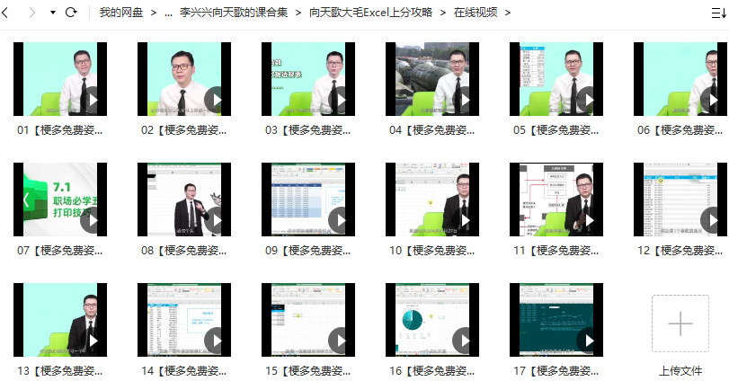Viewport: 729px width, 390px height.
Task: Select video 04 thumbnail with outdoor background
Action: pos(432,78)
